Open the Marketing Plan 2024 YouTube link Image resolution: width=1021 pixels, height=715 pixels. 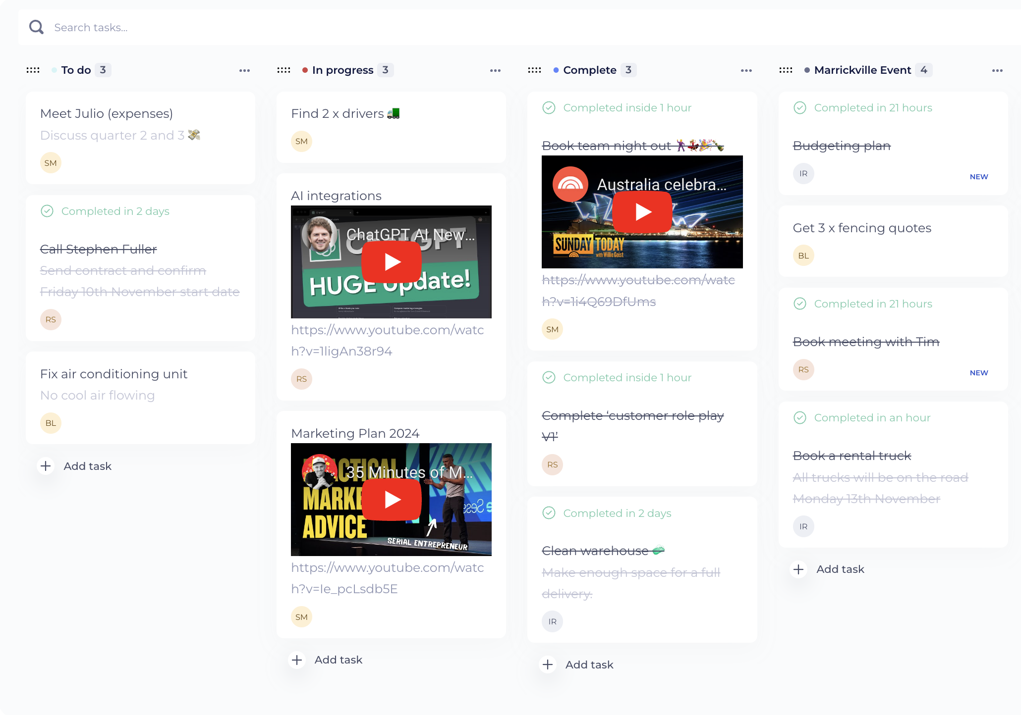pos(388,578)
